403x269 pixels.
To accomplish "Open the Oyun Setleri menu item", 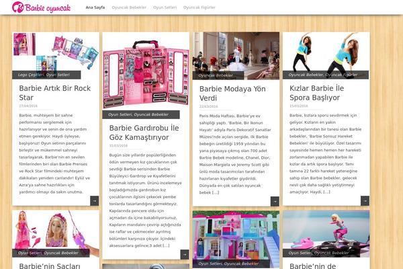I will (165, 7).
